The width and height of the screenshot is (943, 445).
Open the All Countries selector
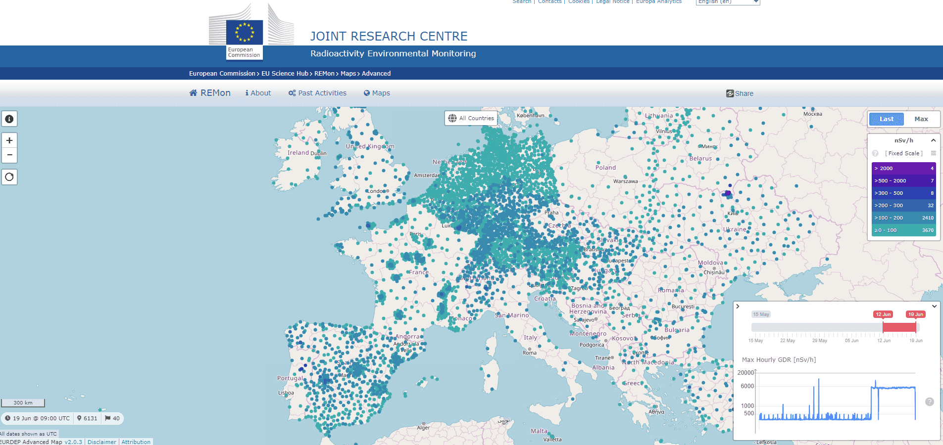(471, 118)
